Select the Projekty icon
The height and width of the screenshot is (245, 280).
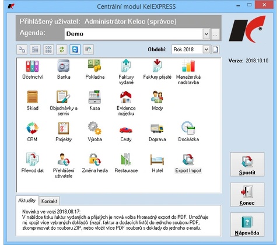point(64,132)
